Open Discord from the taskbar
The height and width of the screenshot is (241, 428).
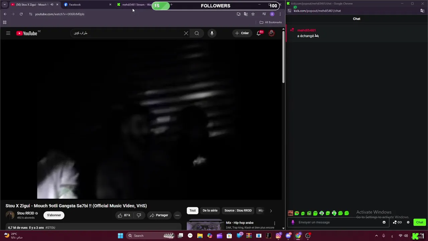click(x=288, y=236)
